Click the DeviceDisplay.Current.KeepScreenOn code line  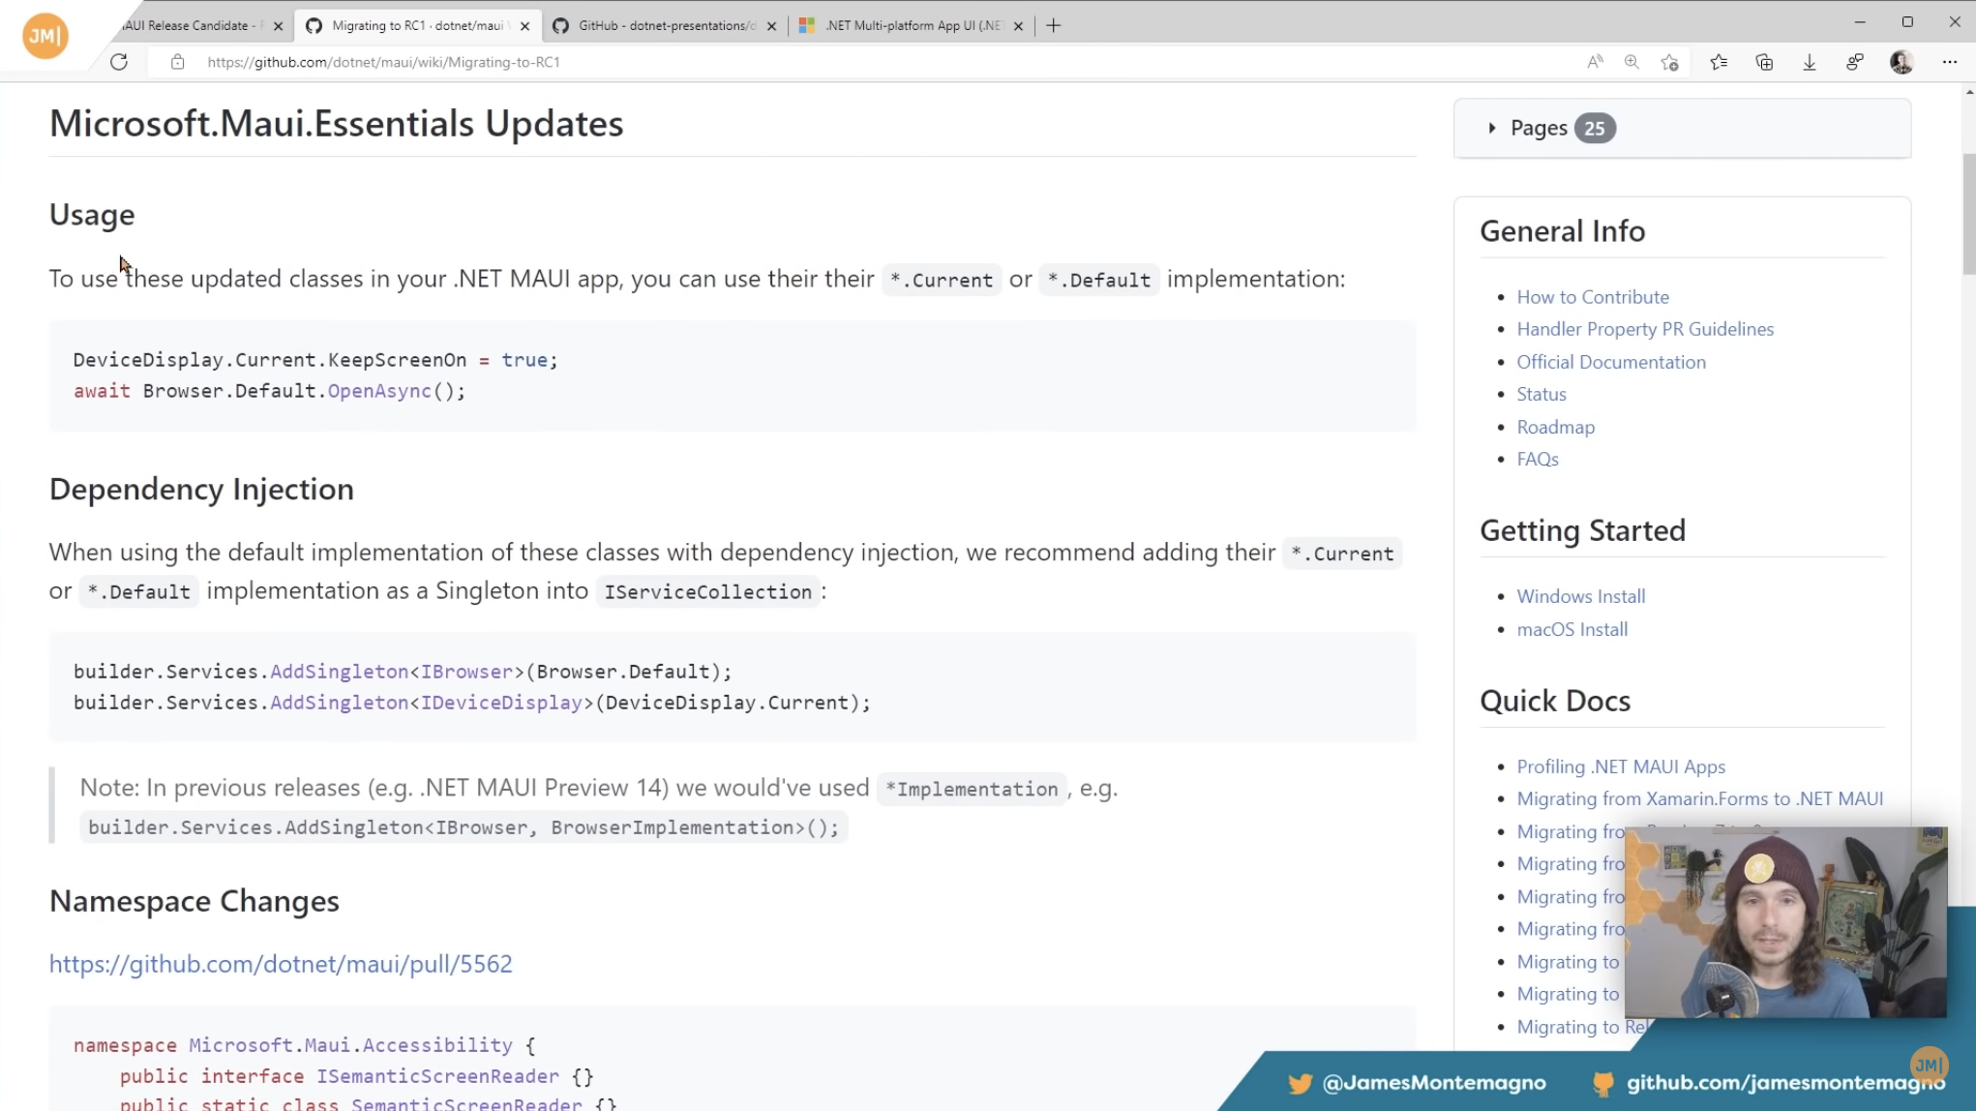click(x=315, y=360)
